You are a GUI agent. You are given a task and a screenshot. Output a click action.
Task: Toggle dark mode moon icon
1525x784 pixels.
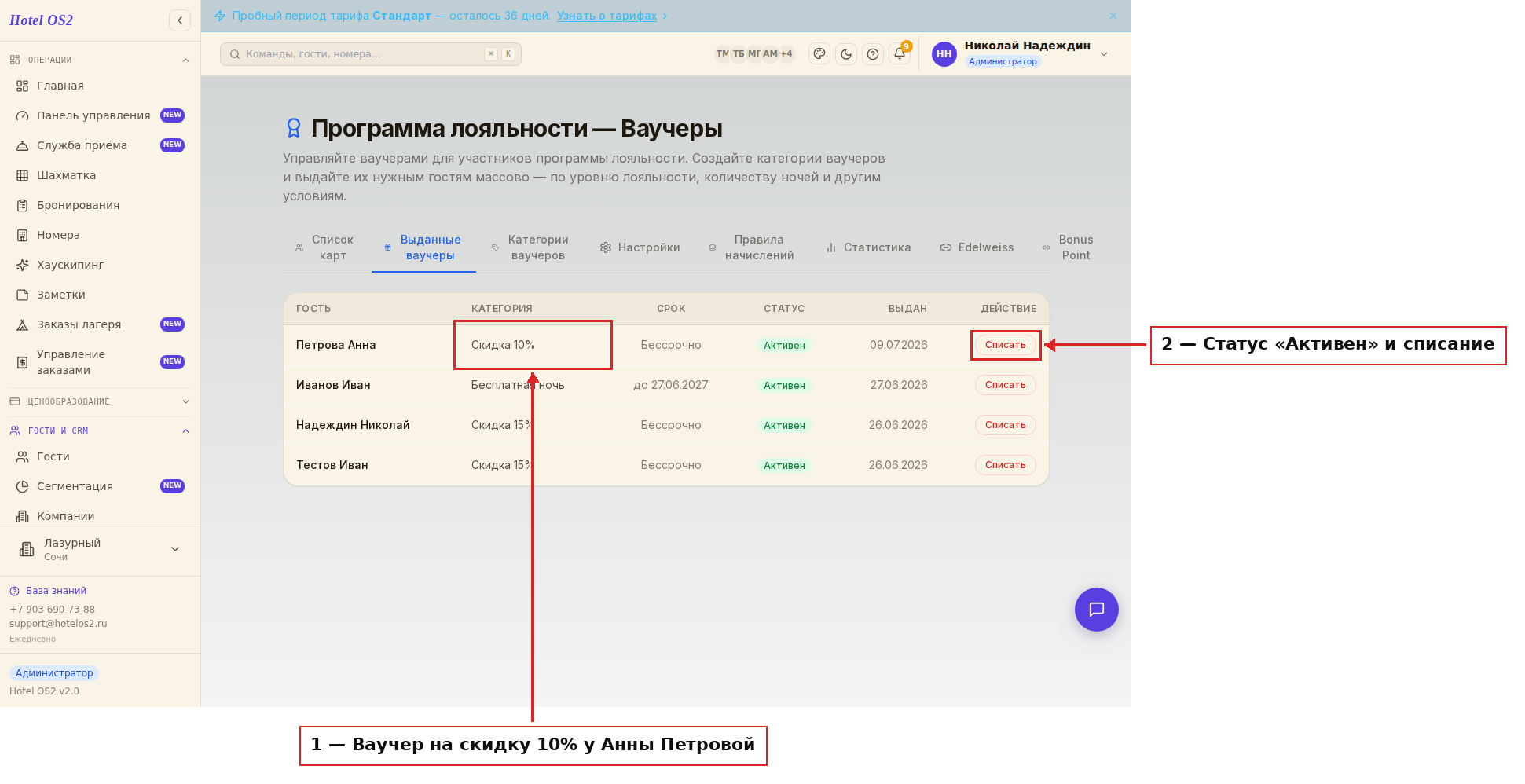(846, 54)
